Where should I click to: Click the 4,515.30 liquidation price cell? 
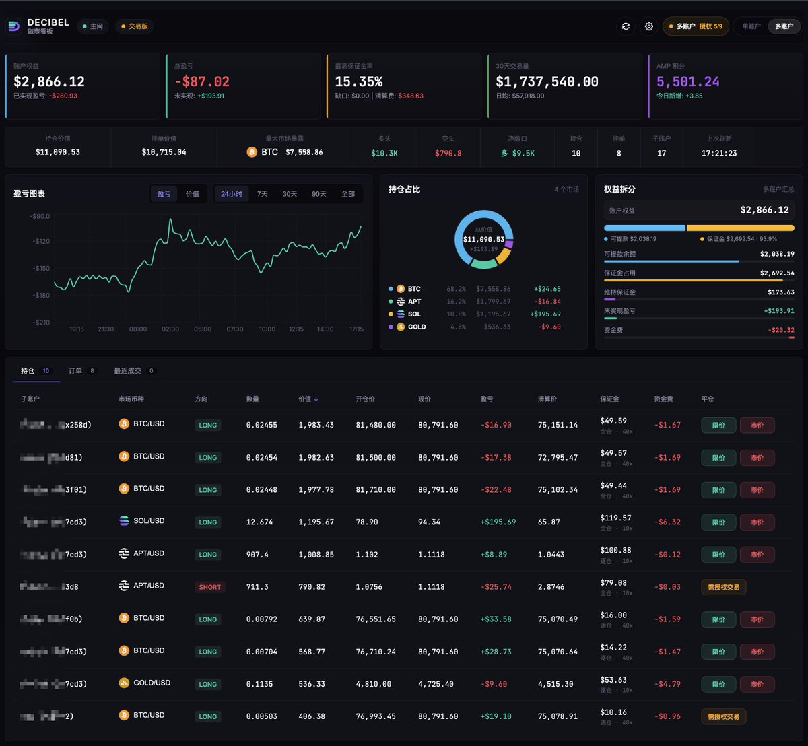pyautogui.click(x=555, y=684)
